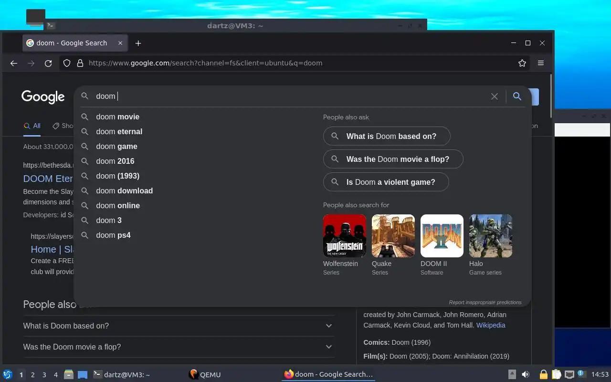The height and width of the screenshot is (382, 611).
Task: Open the Firefox hamburger menu
Action: point(541,63)
